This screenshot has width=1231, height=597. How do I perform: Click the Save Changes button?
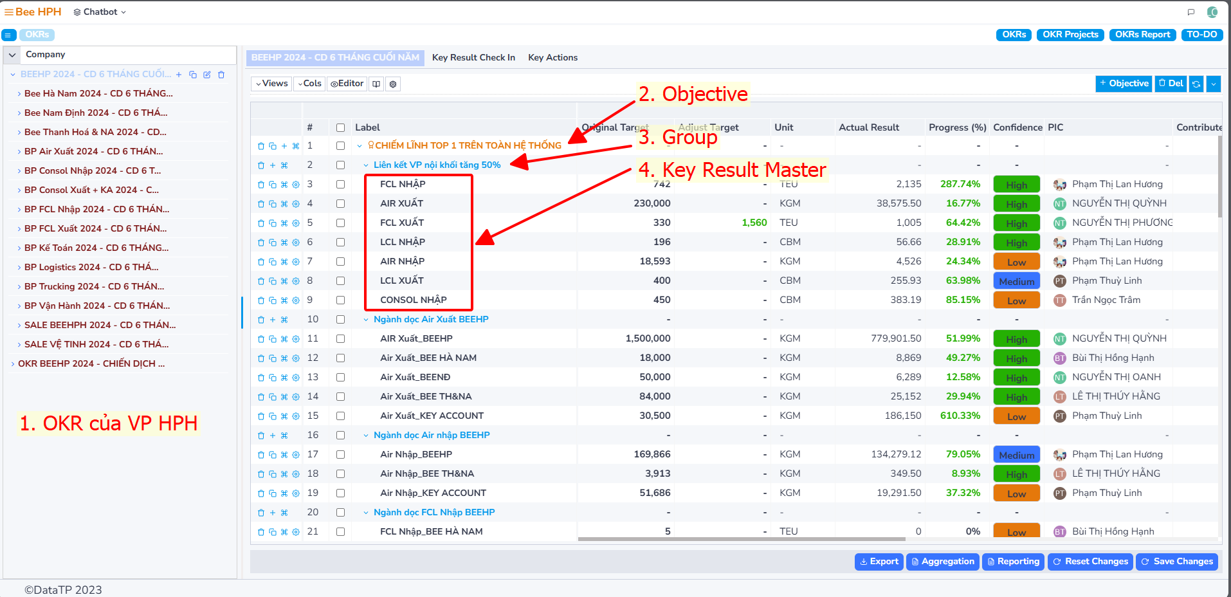pyautogui.click(x=1176, y=562)
